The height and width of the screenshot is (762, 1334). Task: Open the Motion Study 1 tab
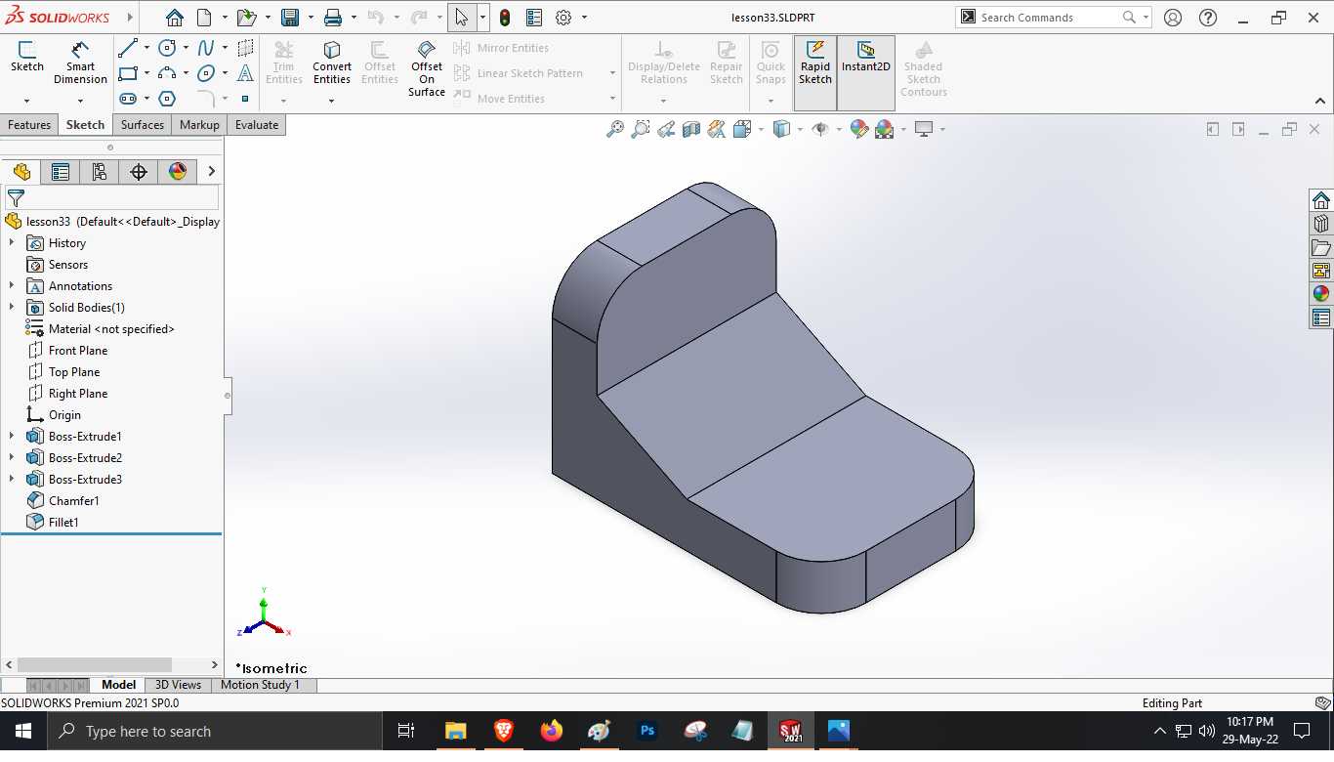pyautogui.click(x=260, y=685)
